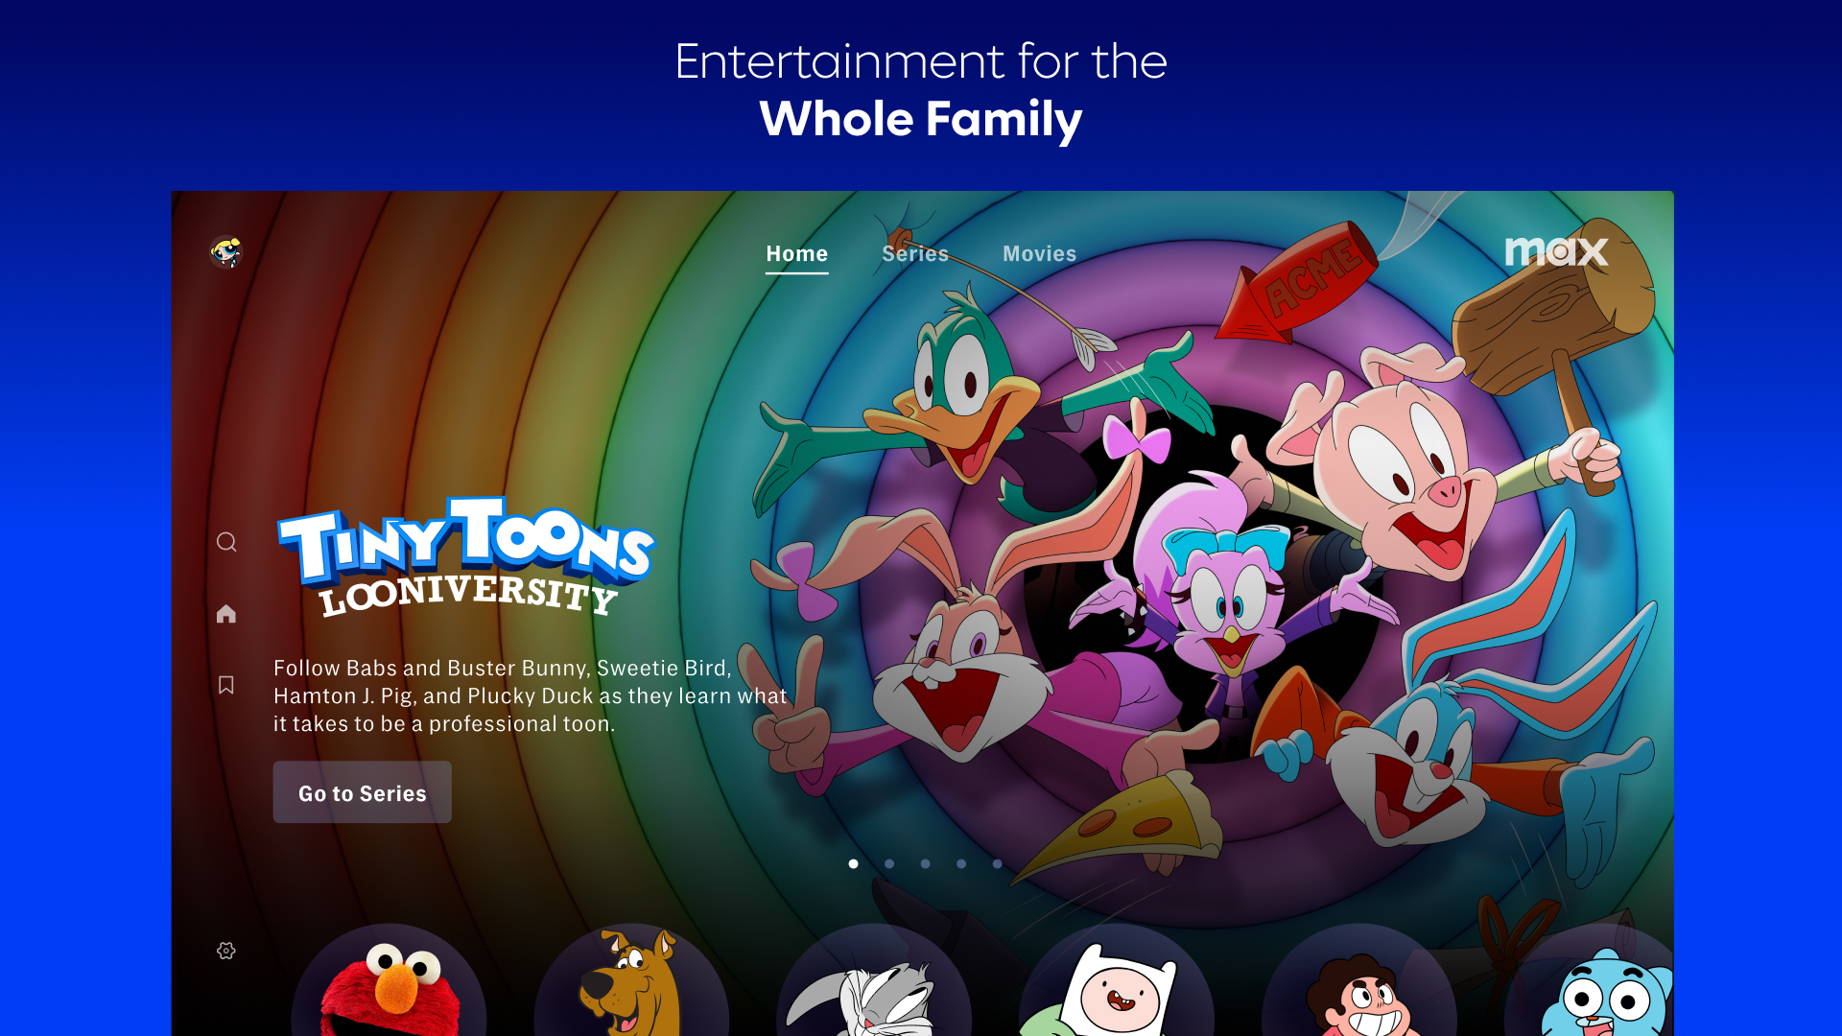Switch to the Series tab
The height and width of the screenshot is (1036, 1842).
coord(915,254)
